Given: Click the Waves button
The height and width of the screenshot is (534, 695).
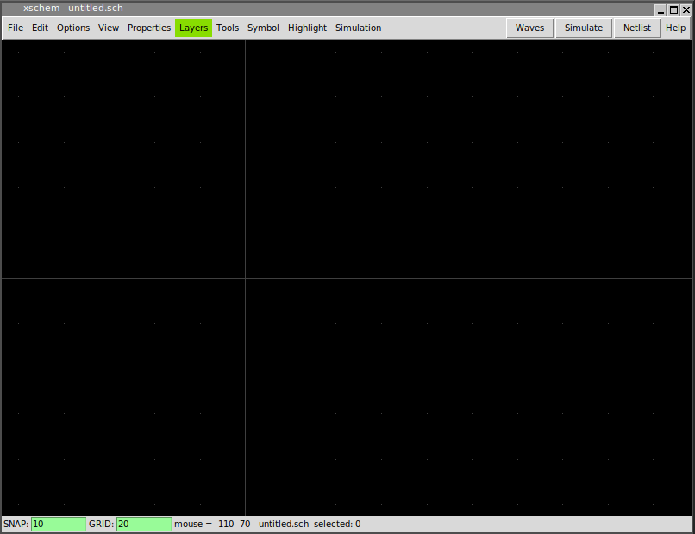Looking at the screenshot, I should click(x=529, y=28).
